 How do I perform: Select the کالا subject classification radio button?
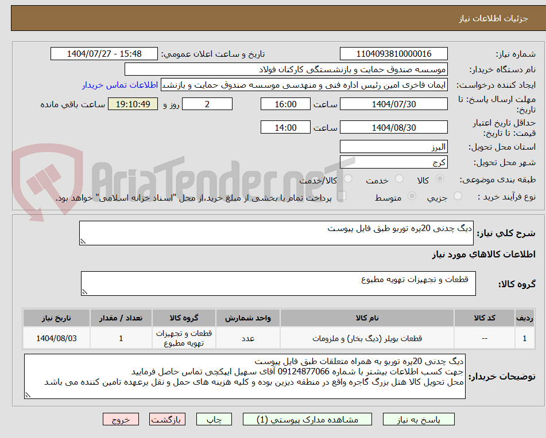439,179
